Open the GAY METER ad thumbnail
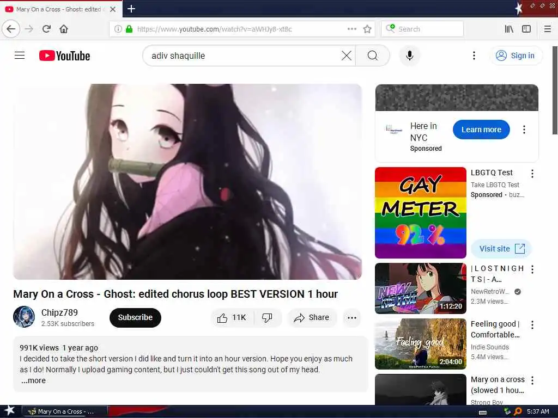 [420, 213]
